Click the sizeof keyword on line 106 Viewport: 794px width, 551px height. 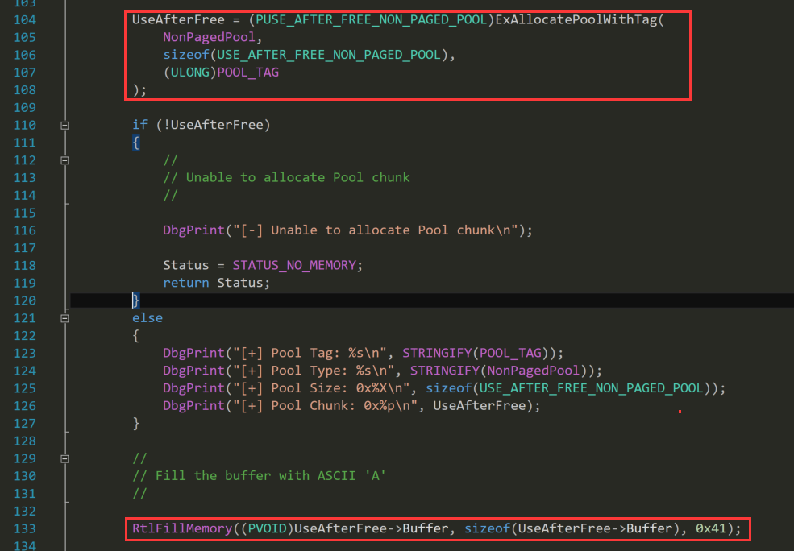tap(186, 55)
